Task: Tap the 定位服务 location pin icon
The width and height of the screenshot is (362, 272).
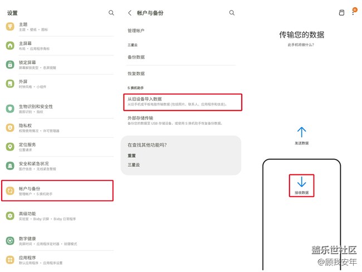Action: point(10,147)
